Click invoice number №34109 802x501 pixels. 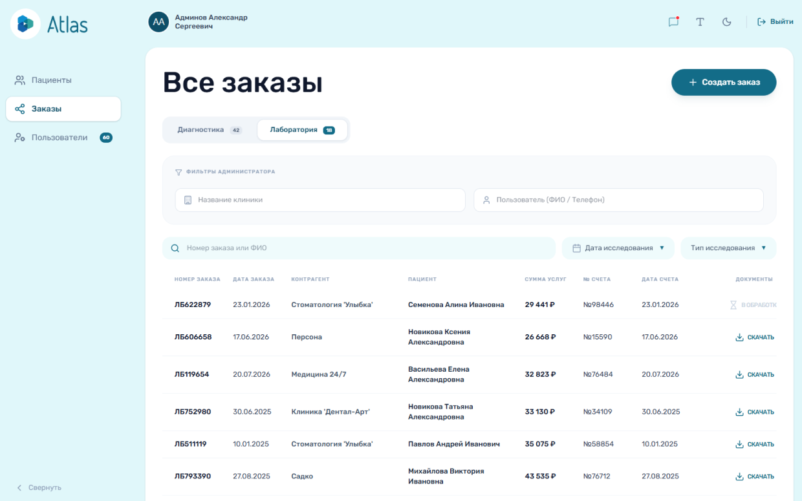tap(598, 412)
